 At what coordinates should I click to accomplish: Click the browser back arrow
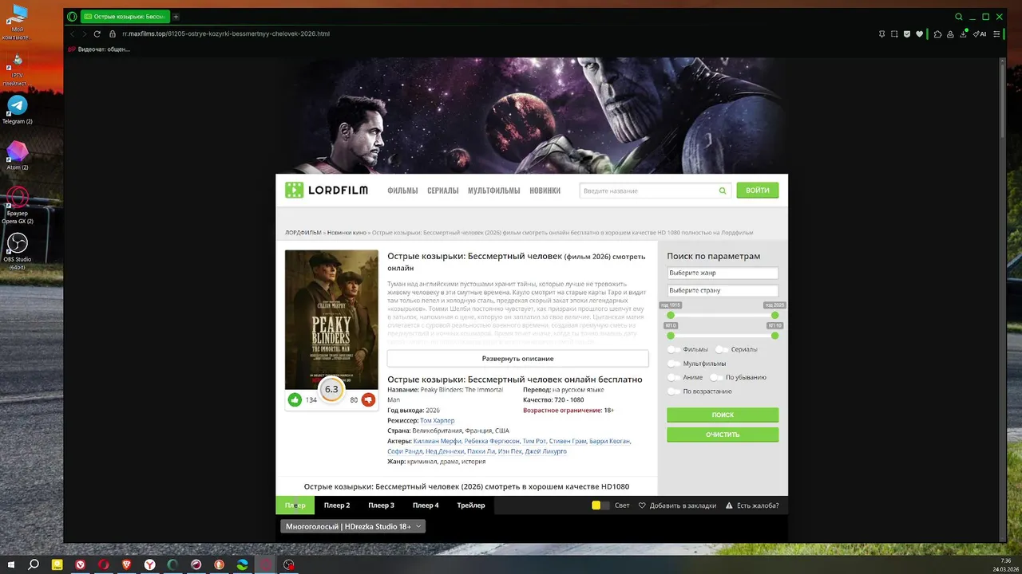coord(73,33)
